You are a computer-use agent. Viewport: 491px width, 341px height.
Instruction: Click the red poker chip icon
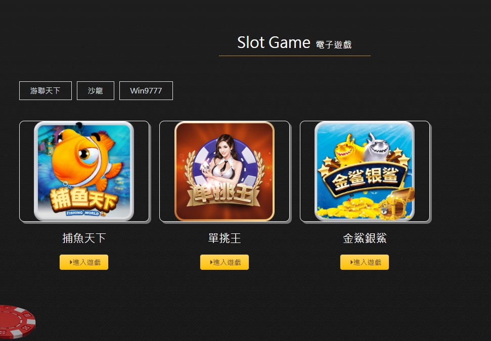(16, 322)
